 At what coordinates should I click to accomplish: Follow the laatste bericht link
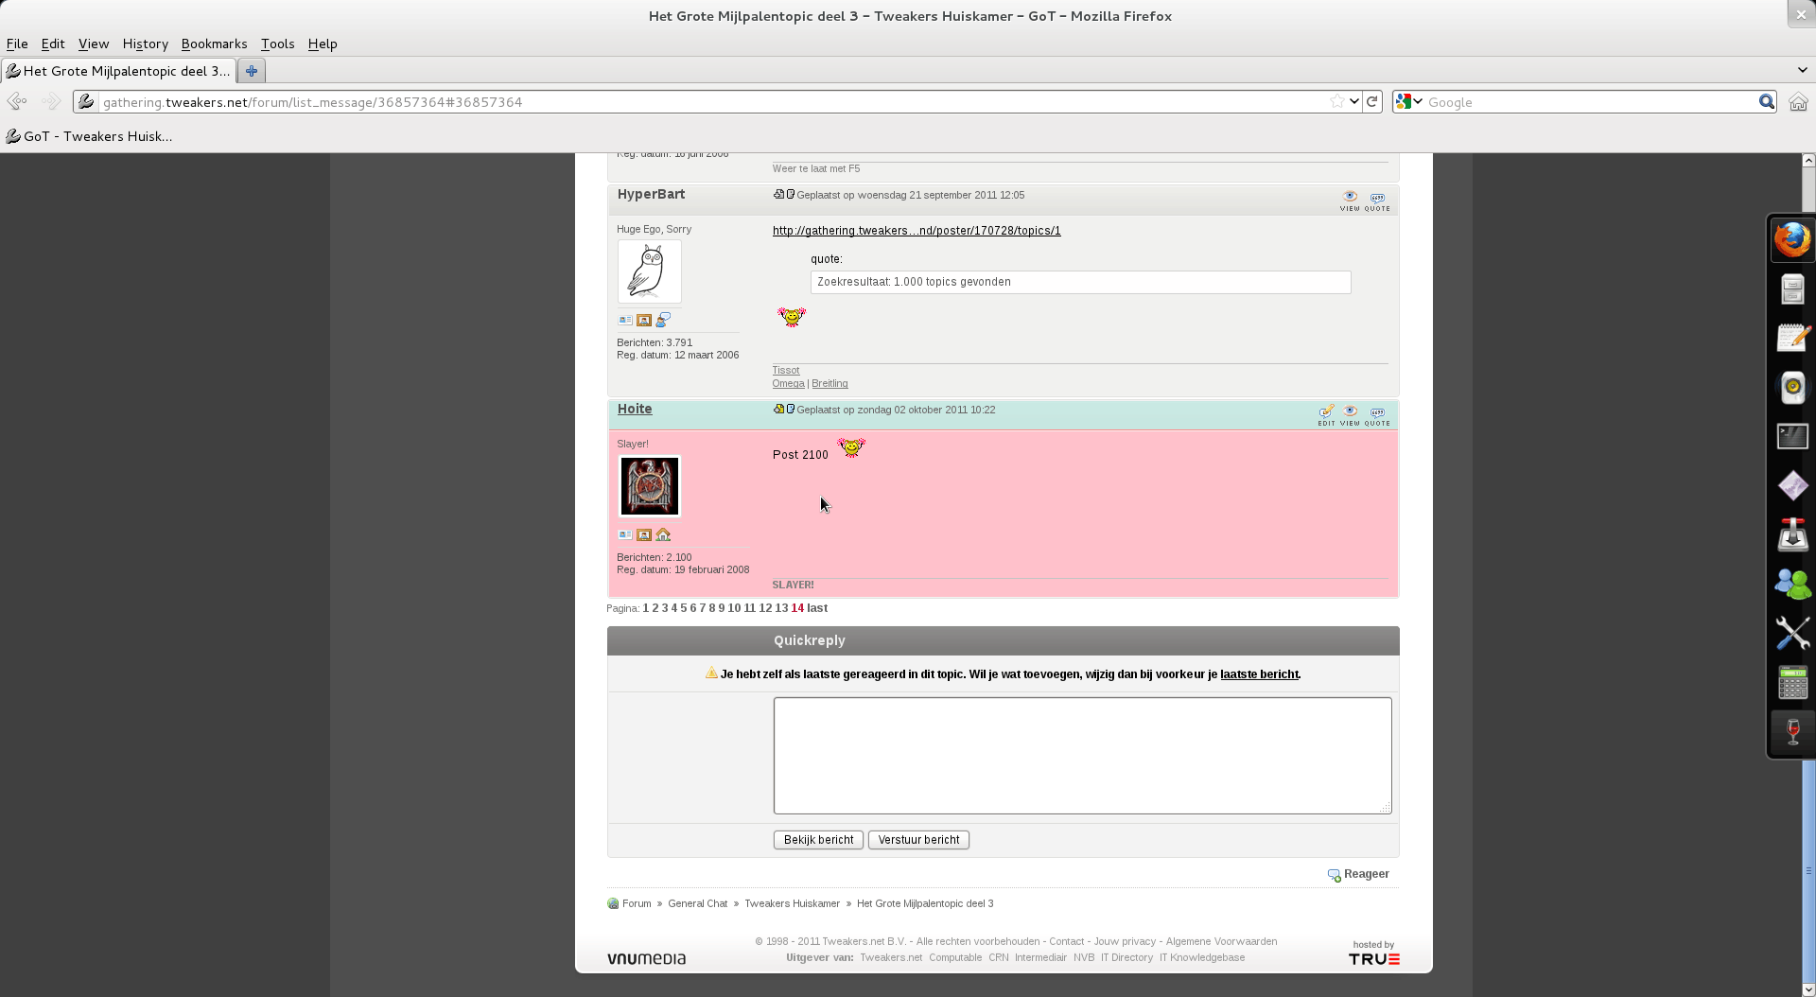pos(1259,674)
